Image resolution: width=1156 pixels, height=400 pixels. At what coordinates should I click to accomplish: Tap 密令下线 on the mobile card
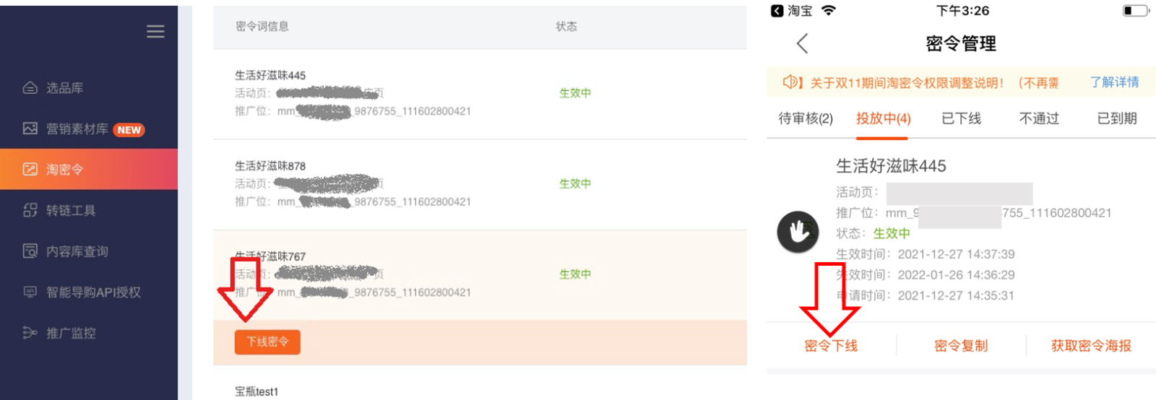point(831,346)
